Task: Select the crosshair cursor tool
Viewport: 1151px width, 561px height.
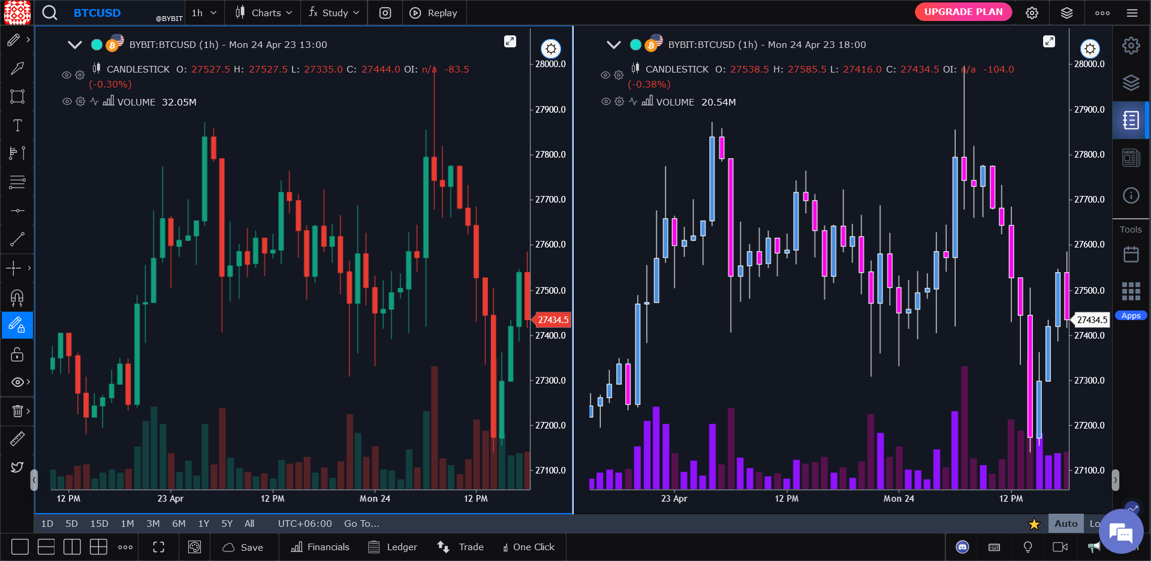Action: tap(14, 268)
